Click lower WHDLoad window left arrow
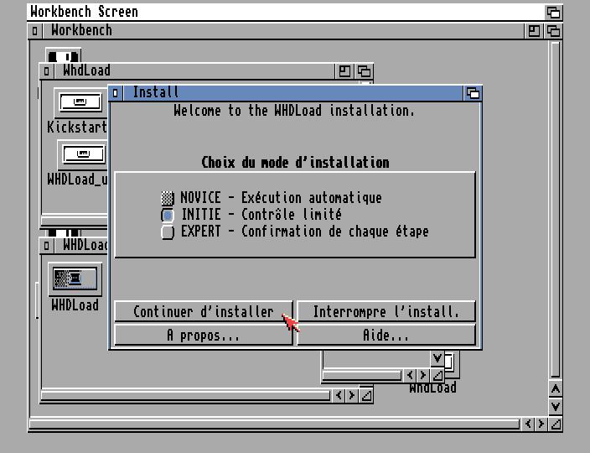The width and height of the screenshot is (590, 453). (x=339, y=395)
